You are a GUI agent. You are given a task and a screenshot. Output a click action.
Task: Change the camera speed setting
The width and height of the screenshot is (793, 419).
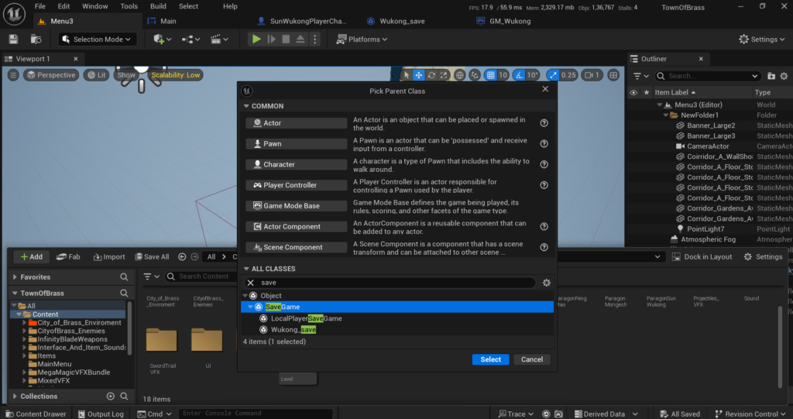592,75
